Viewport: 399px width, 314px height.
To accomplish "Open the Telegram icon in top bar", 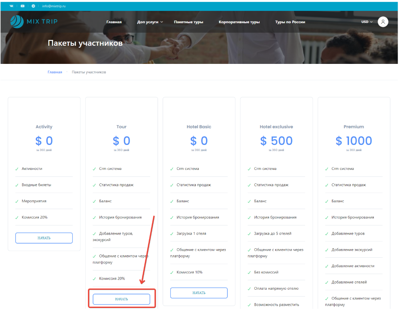I will pos(33,6).
